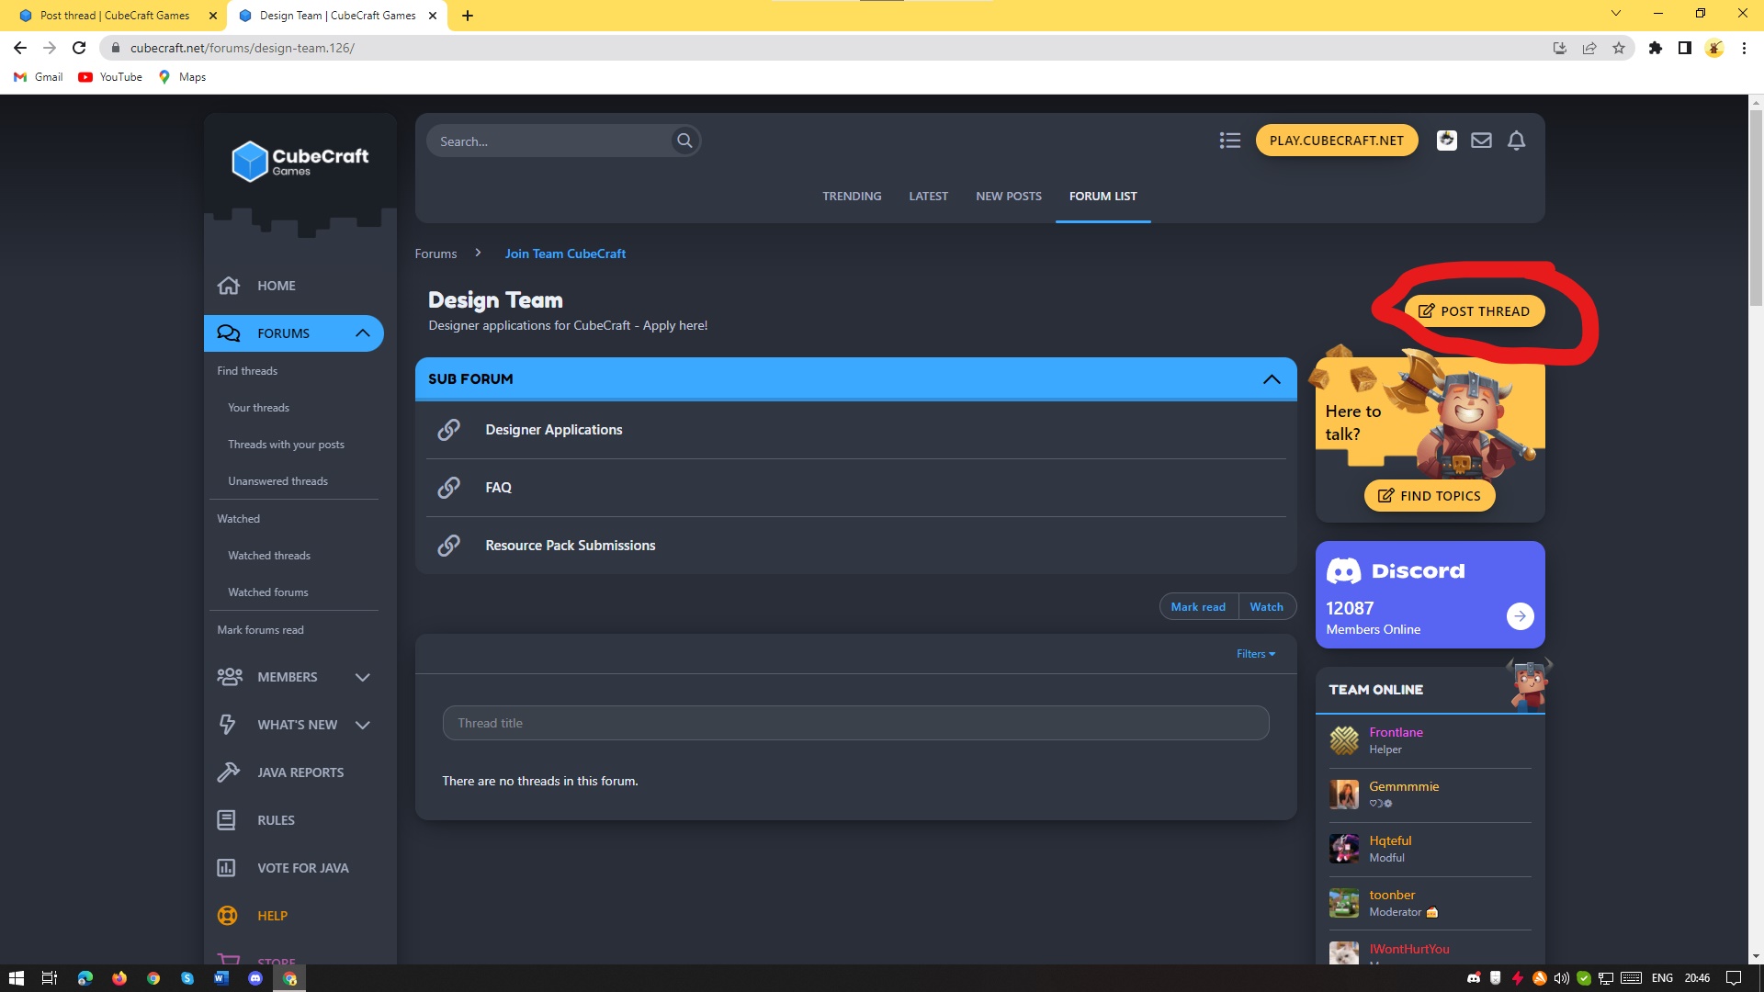Switch to the New Posts tab
This screenshot has width=1764, height=992.
[x=1009, y=197]
